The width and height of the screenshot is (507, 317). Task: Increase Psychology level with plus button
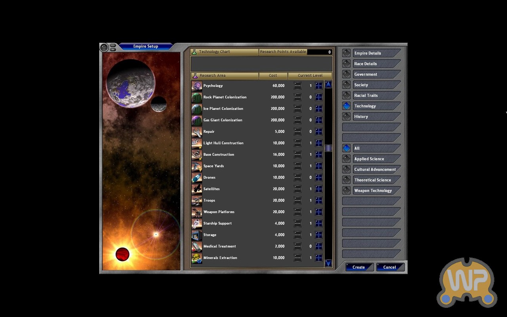[x=318, y=86]
